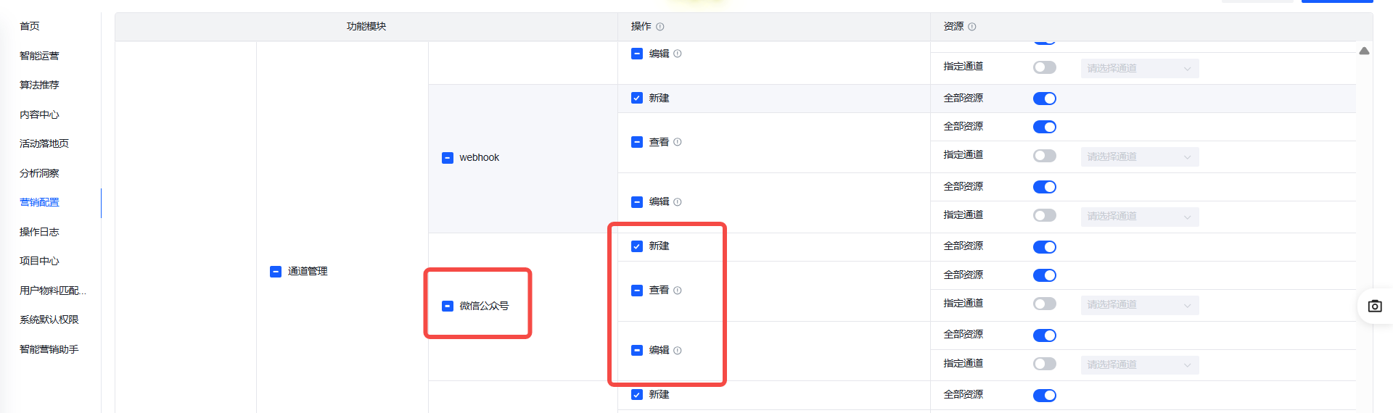Image resolution: width=1393 pixels, height=413 pixels.
Task: Open 内容中心 in the sidebar
Action: (39, 114)
